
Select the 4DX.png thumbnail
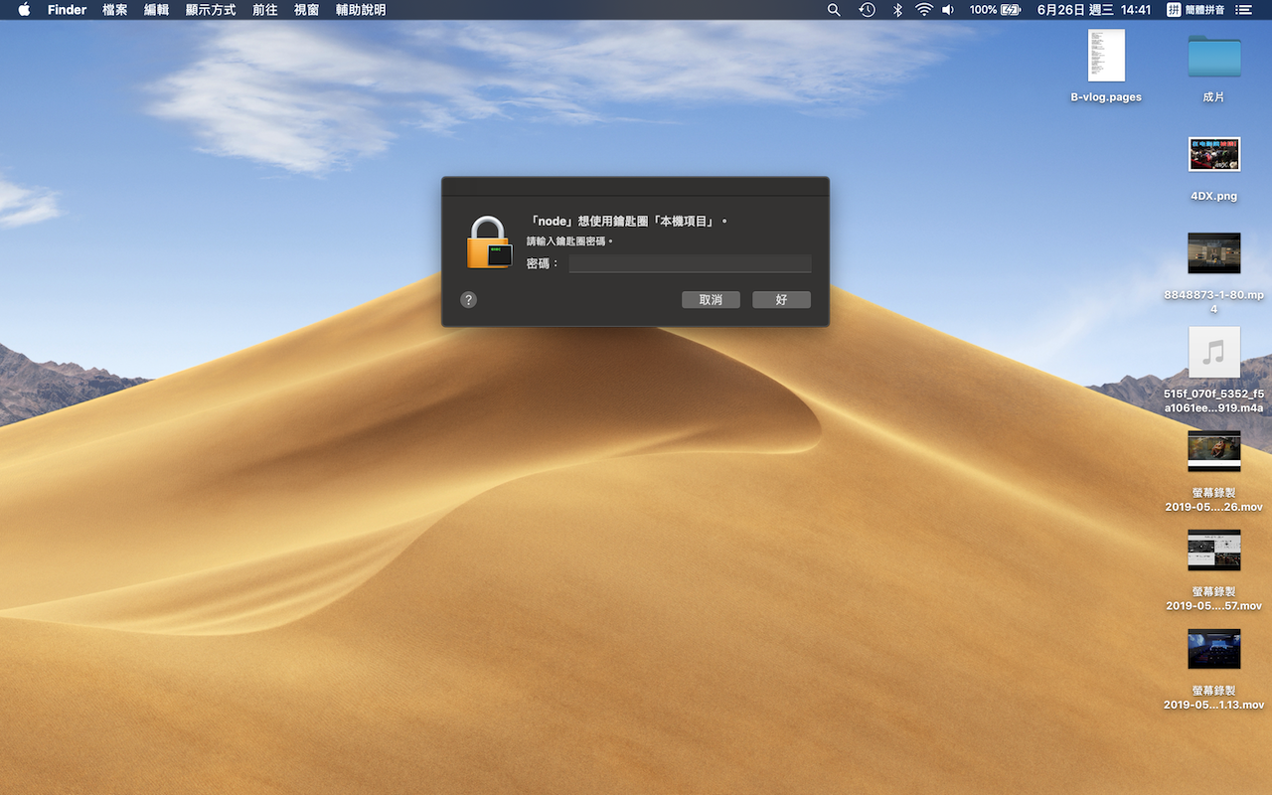[x=1214, y=154]
